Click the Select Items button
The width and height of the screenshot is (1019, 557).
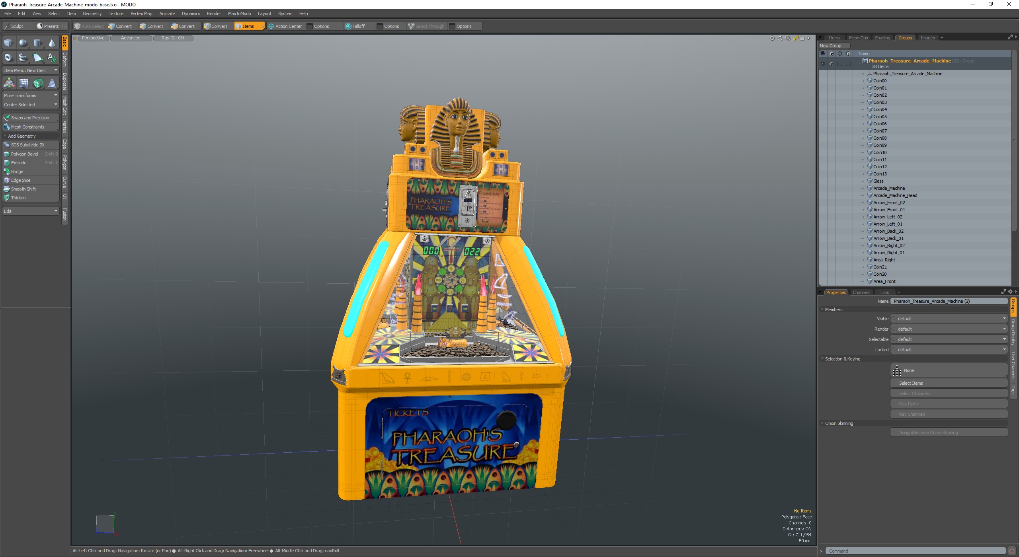click(949, 383)
